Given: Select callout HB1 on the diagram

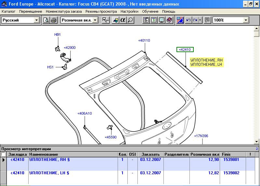Looking at the screenshot, I should pos(58,35).
